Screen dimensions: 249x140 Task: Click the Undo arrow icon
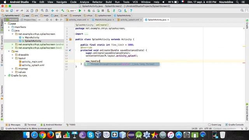[17, 10]
